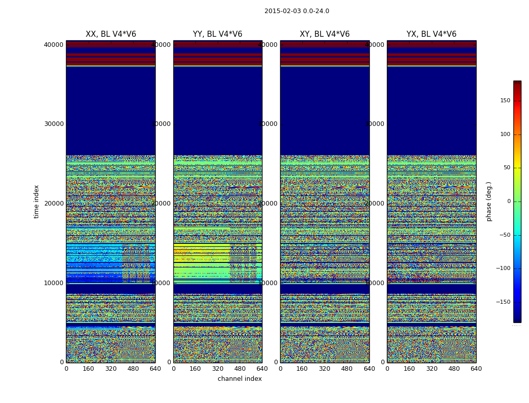Viewport: 529px width, 403px height.
Task: Select the 'XY, BL V4*V6' panel title
Action: point(324,34)
